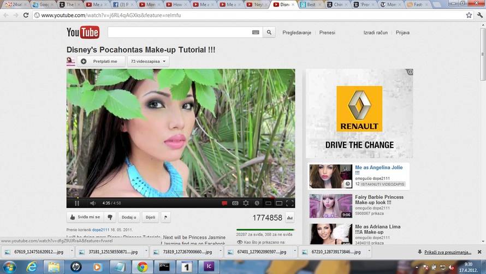Switch to the 'Best' browser tab
The width and height of the screenshot is (486, 274).
pos(311,5)
